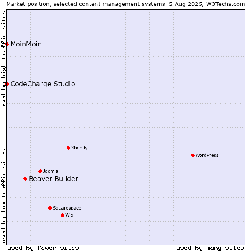Click the CodeCharge Studio label text
Screen dimensions: 251x251
pos(43,84)
